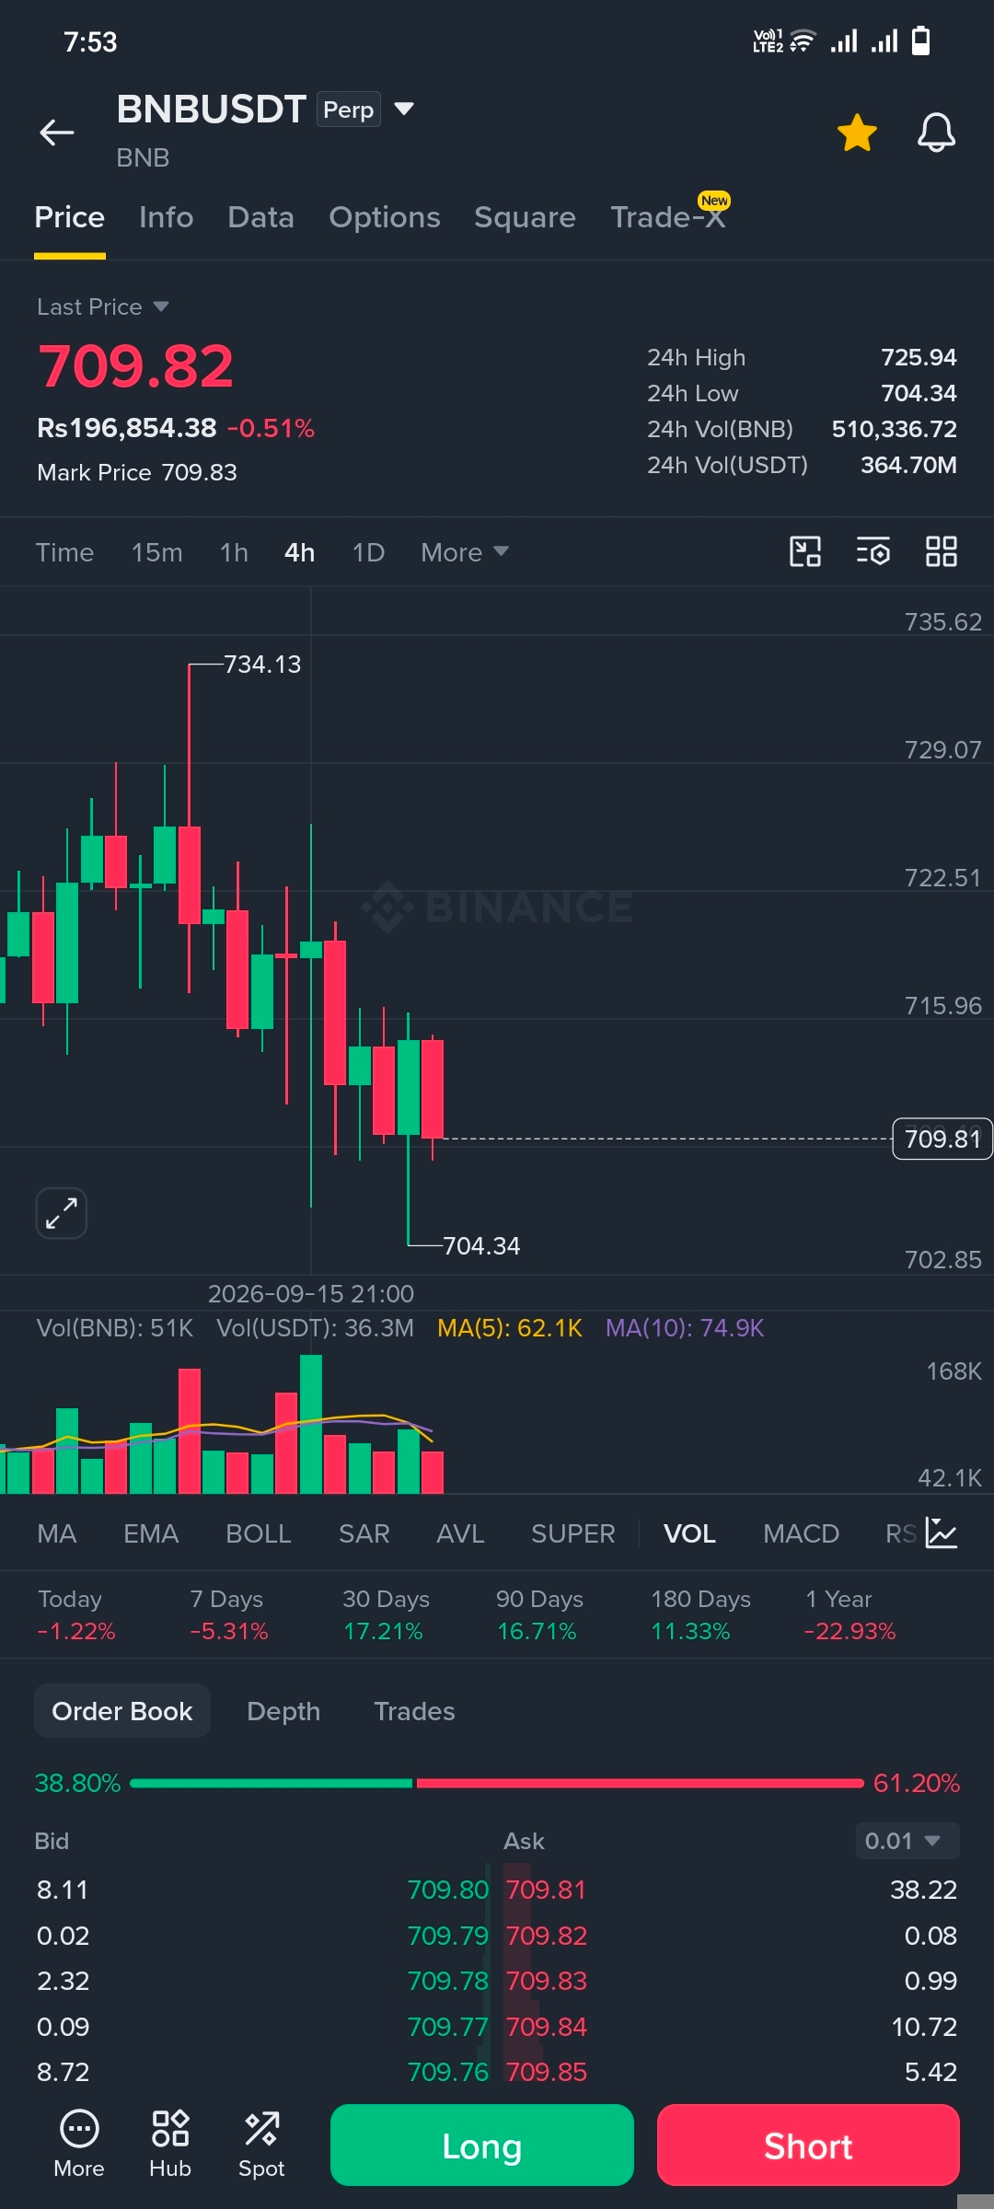Select the 15m chart interval
The image size is (994, 2209).
156,552
